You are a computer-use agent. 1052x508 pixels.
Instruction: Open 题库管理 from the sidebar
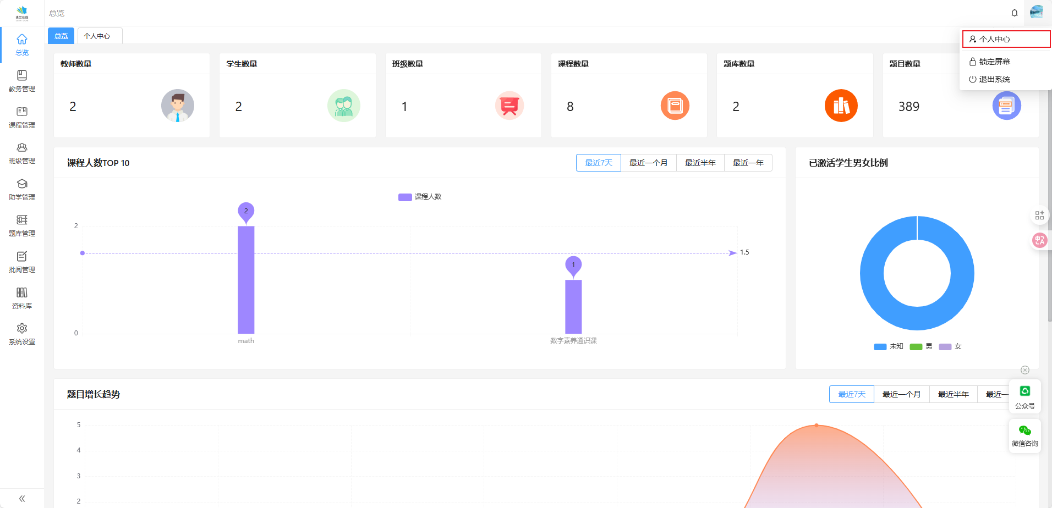[x=22, y=225]
